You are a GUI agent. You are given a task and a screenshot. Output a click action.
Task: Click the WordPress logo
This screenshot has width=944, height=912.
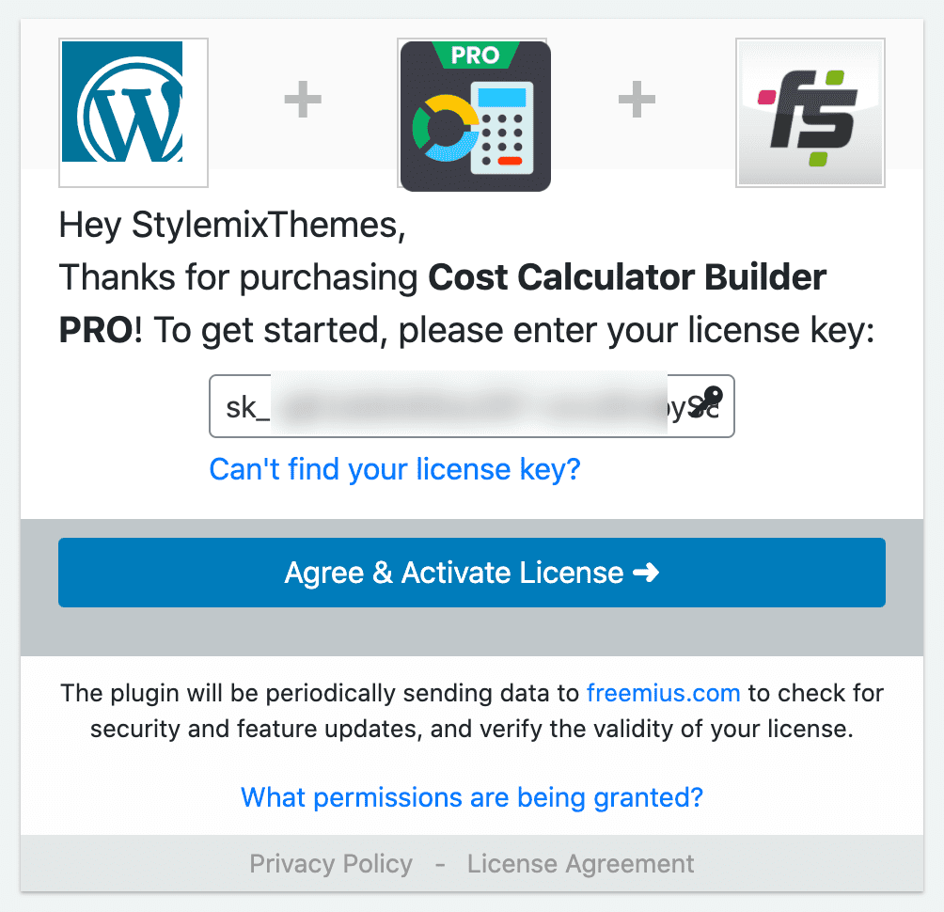point(133,113)
